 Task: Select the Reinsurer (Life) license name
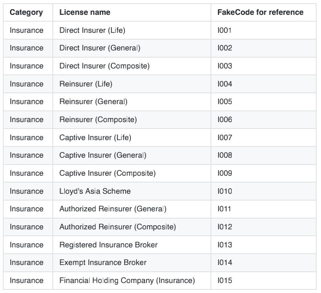point(86,84)
